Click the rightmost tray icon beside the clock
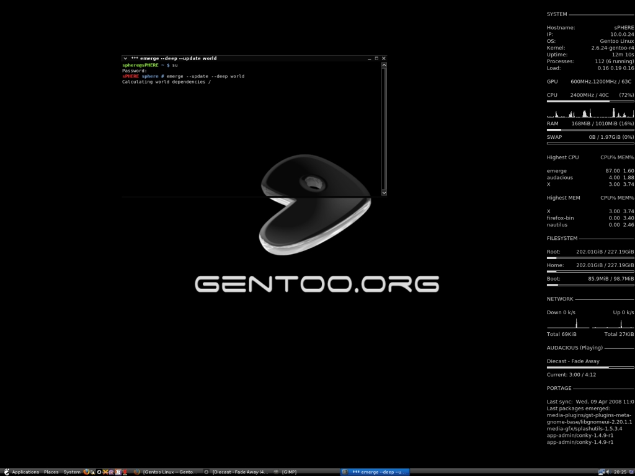 coord(631,472)
